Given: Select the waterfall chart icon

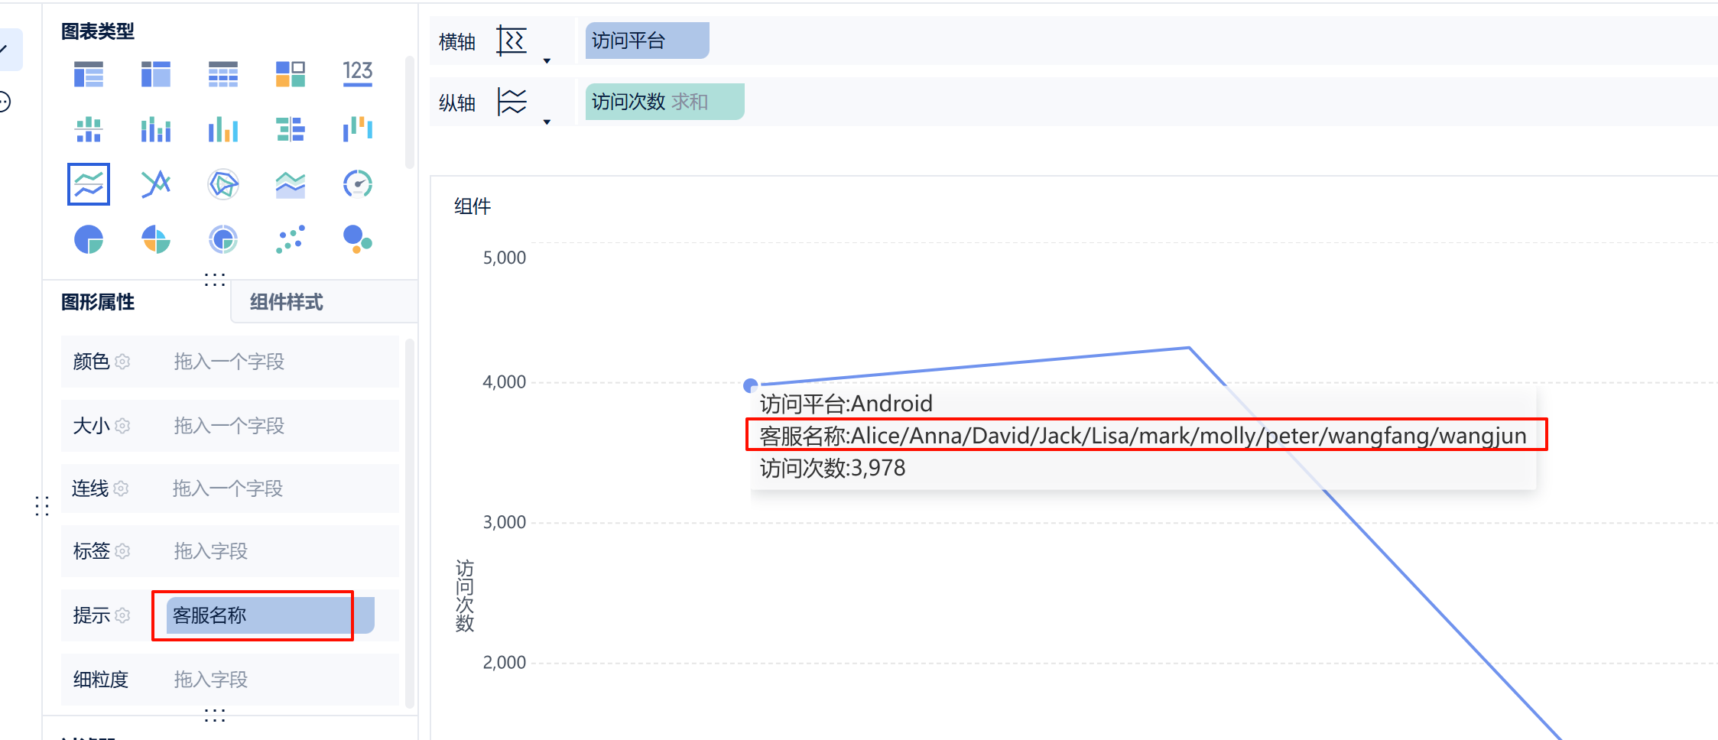Looking at the screenshot, I should pos(358,129).
